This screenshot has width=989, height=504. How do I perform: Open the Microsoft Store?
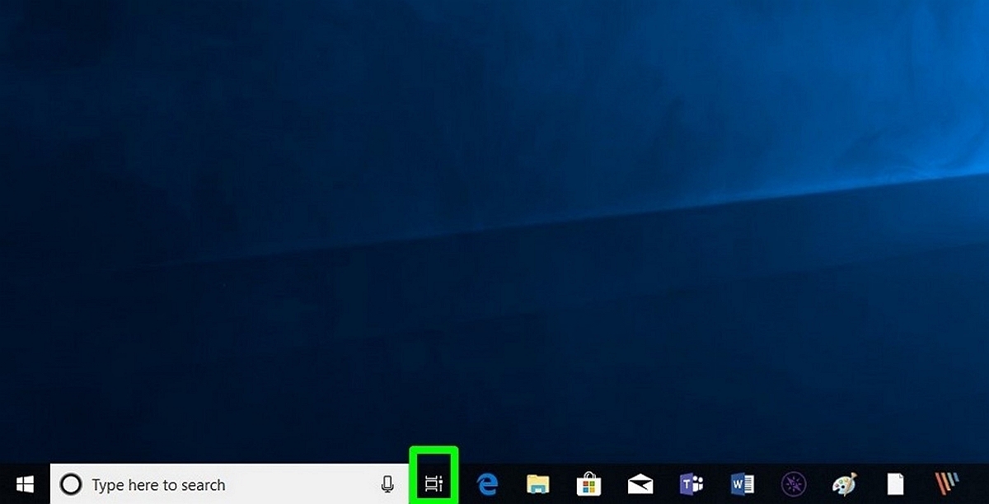[x=589, y=484]
